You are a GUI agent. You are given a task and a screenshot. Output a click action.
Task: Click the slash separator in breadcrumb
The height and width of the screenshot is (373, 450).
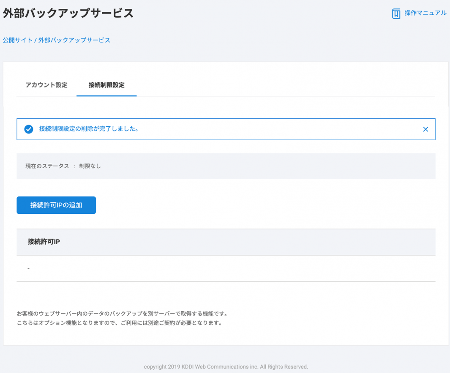click(x=35, y=40)
